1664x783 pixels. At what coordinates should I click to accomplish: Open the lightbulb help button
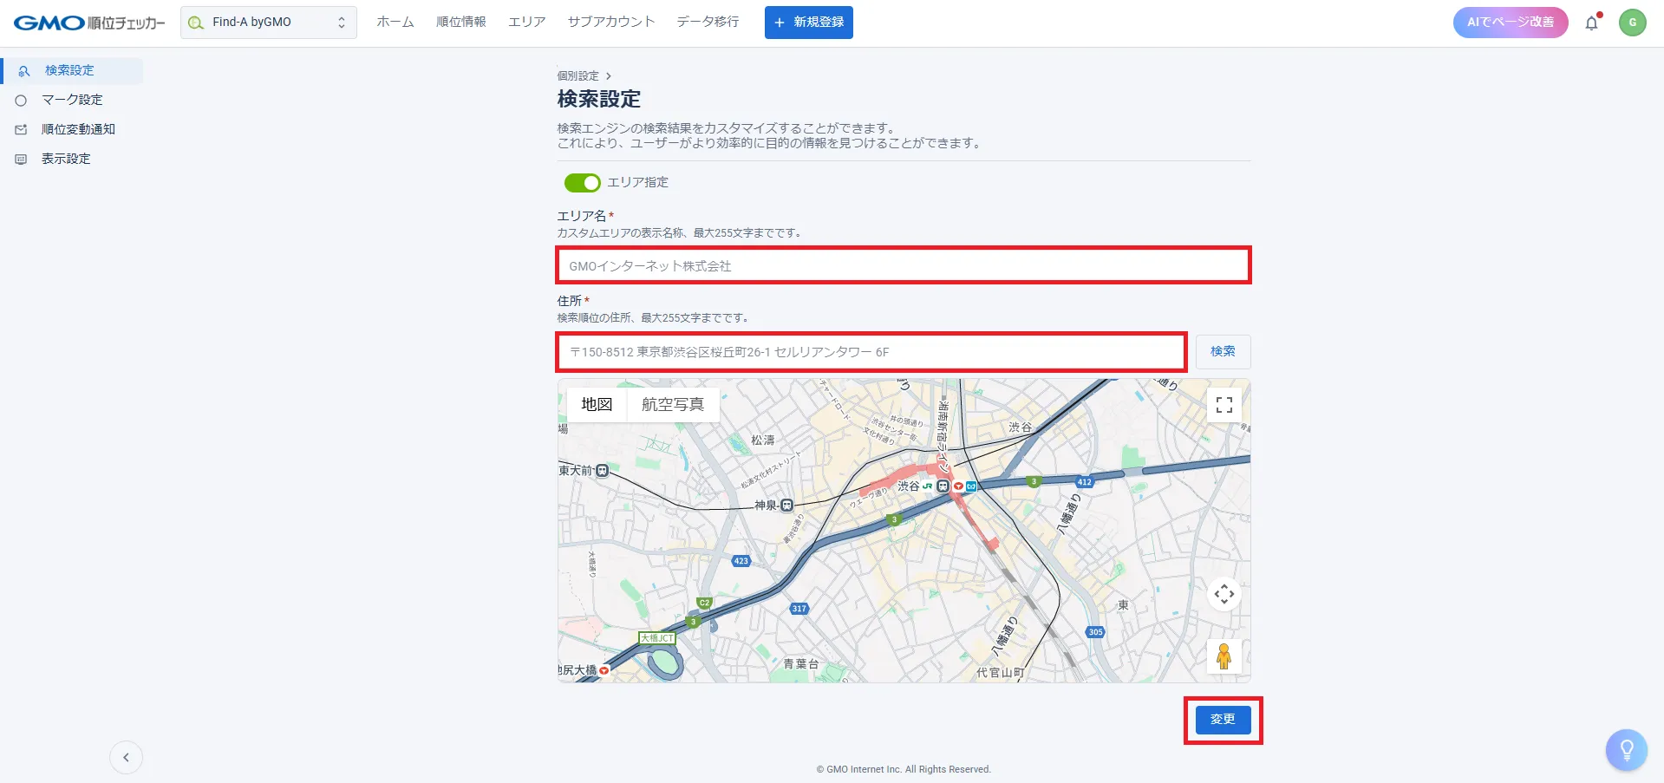1627,750
